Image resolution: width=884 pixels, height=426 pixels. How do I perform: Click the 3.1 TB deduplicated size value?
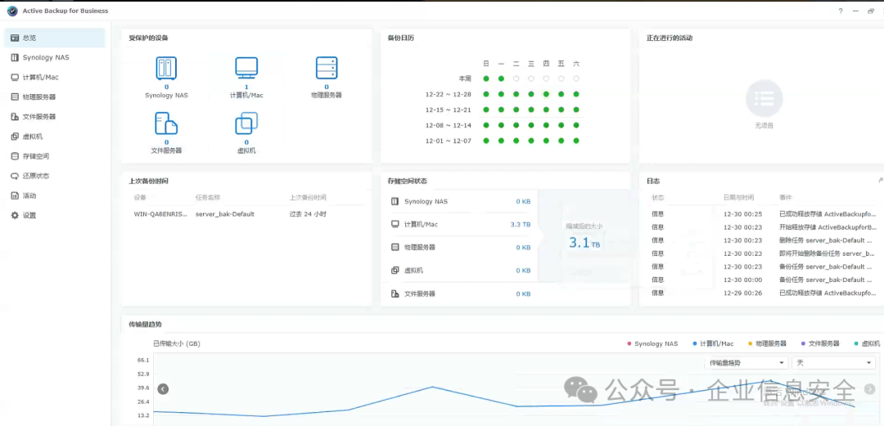[584, 244]
